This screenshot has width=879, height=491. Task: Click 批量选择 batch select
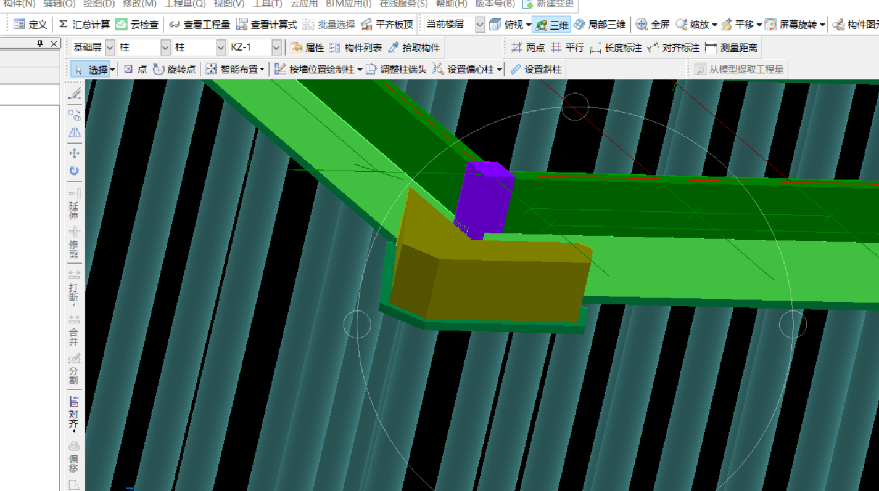point(329,25)
